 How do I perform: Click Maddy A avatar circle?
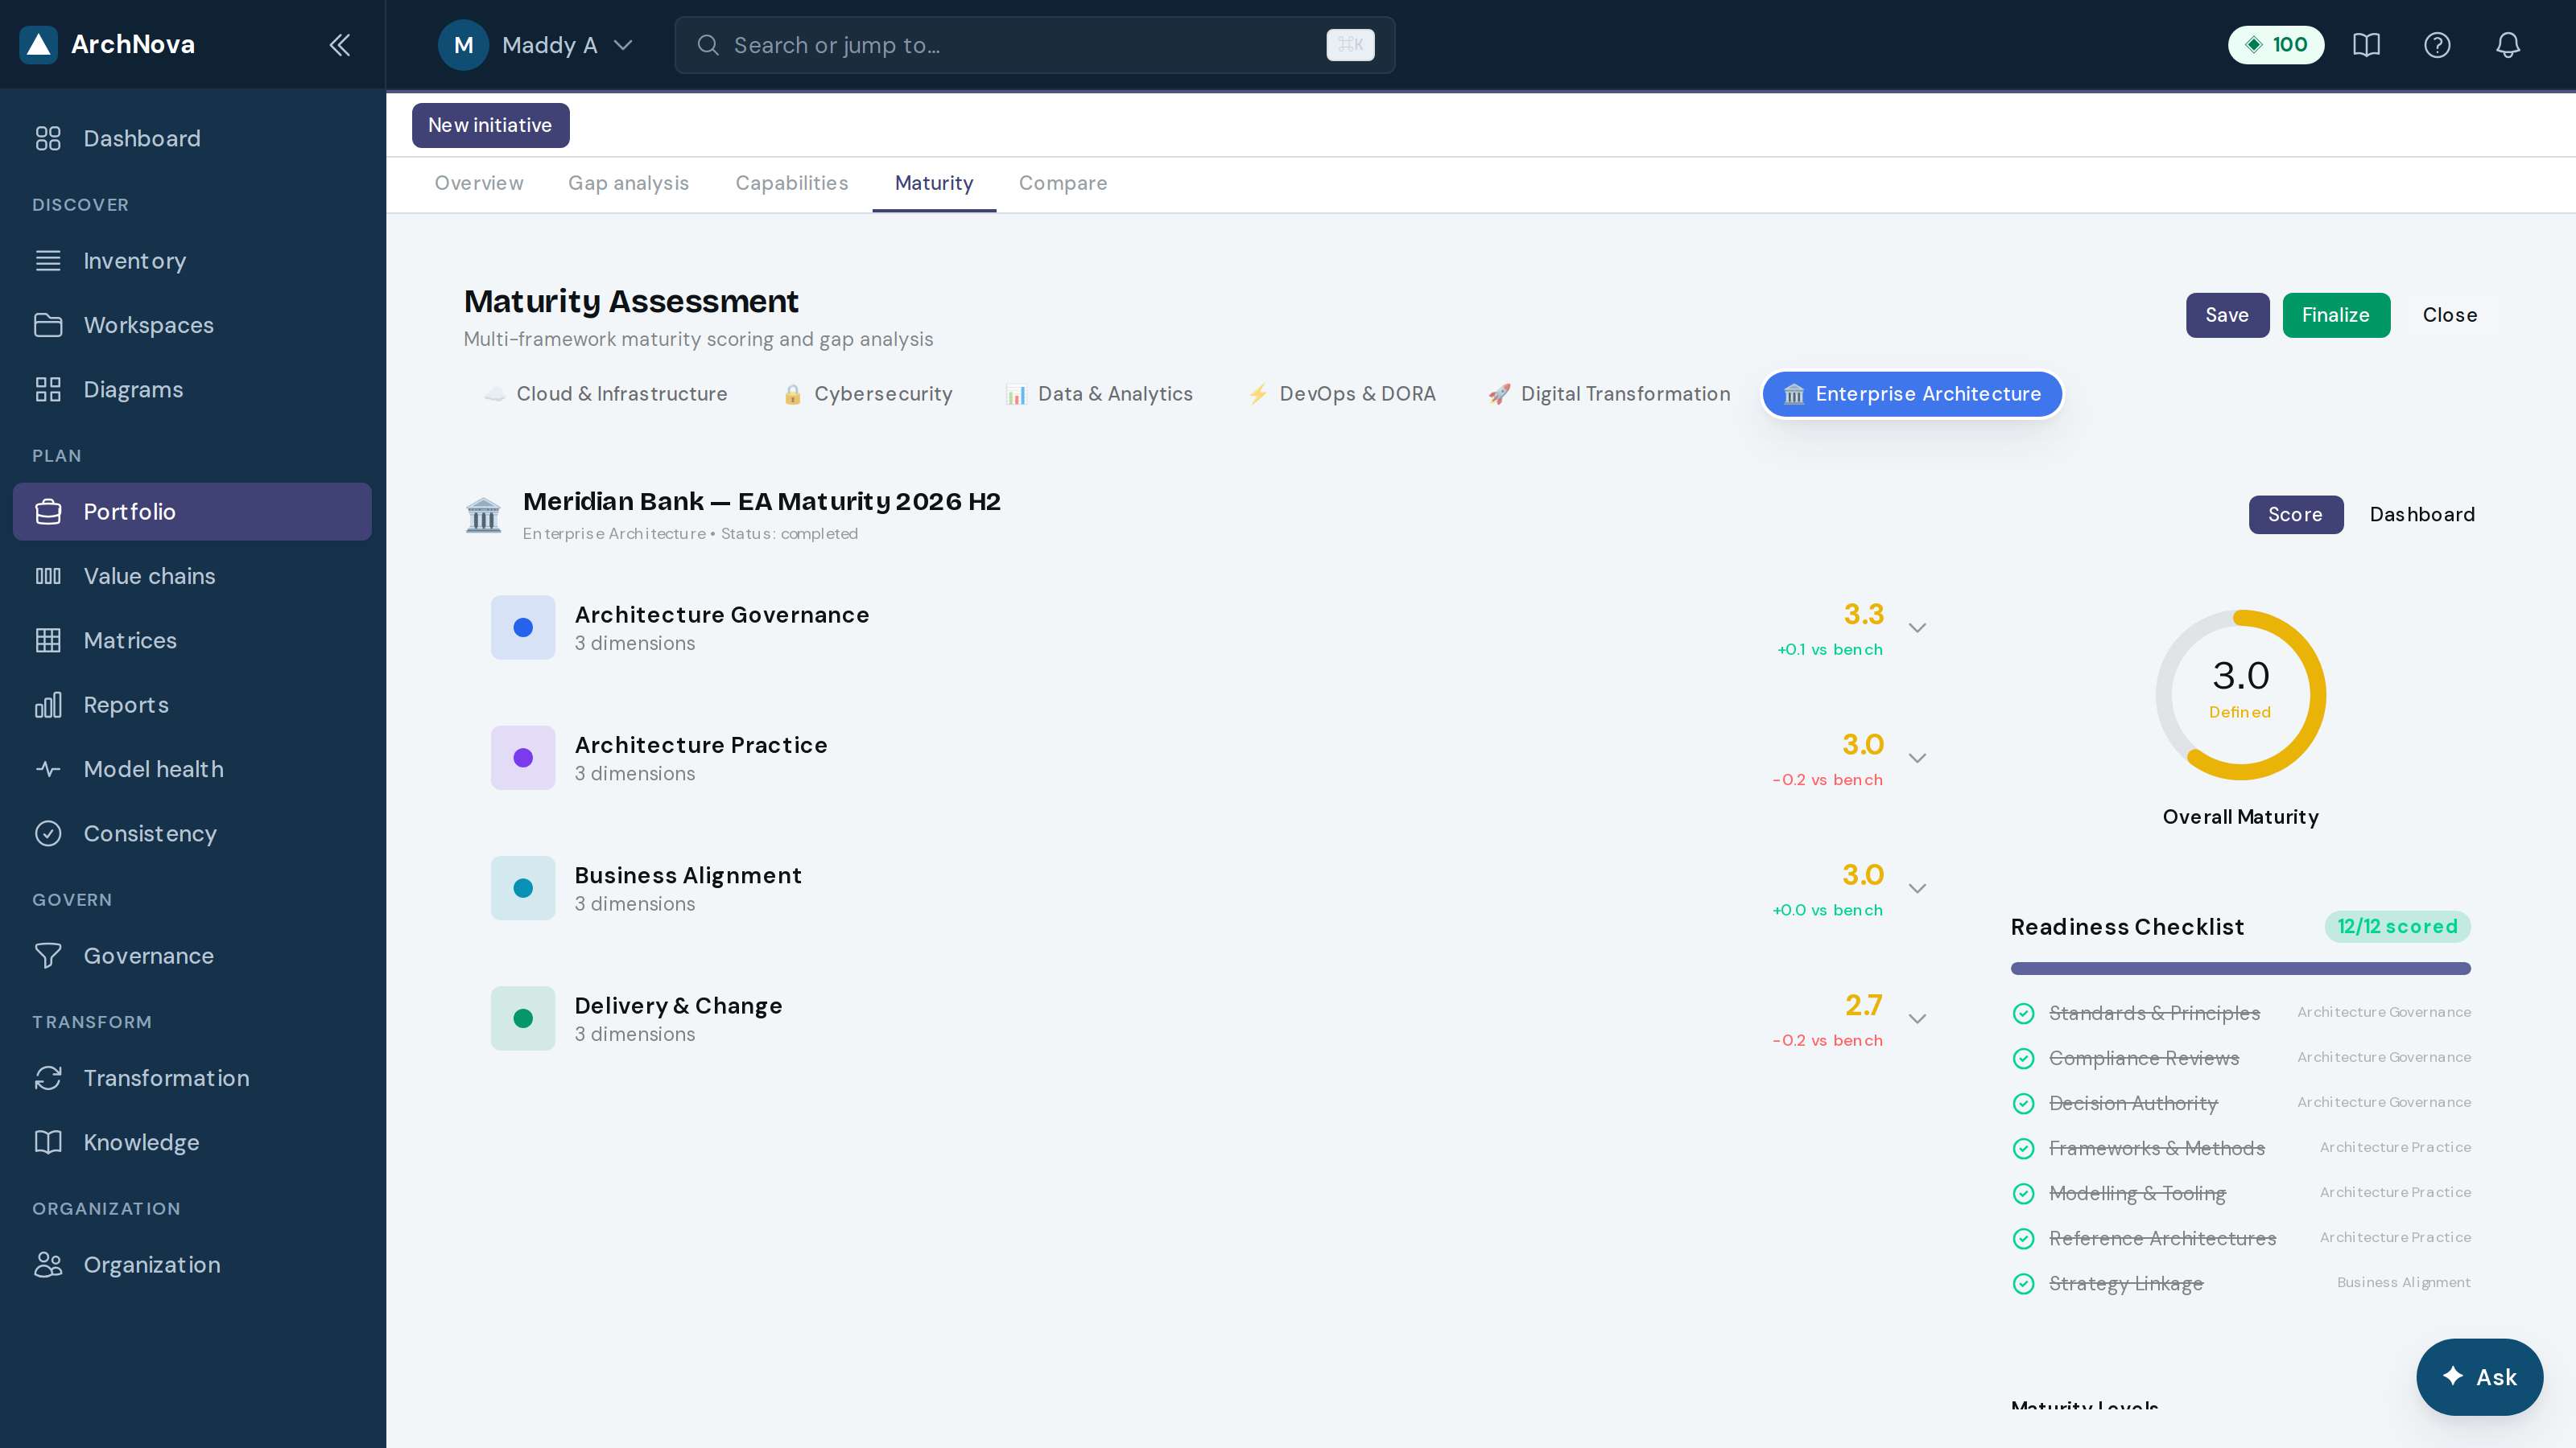(x=463, y=45)
